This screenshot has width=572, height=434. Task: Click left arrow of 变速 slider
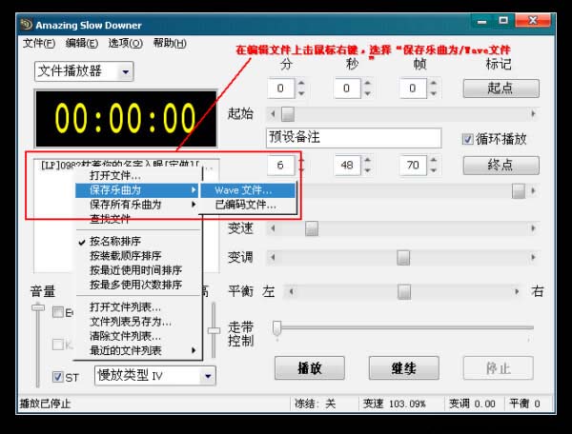pos(273,228)
